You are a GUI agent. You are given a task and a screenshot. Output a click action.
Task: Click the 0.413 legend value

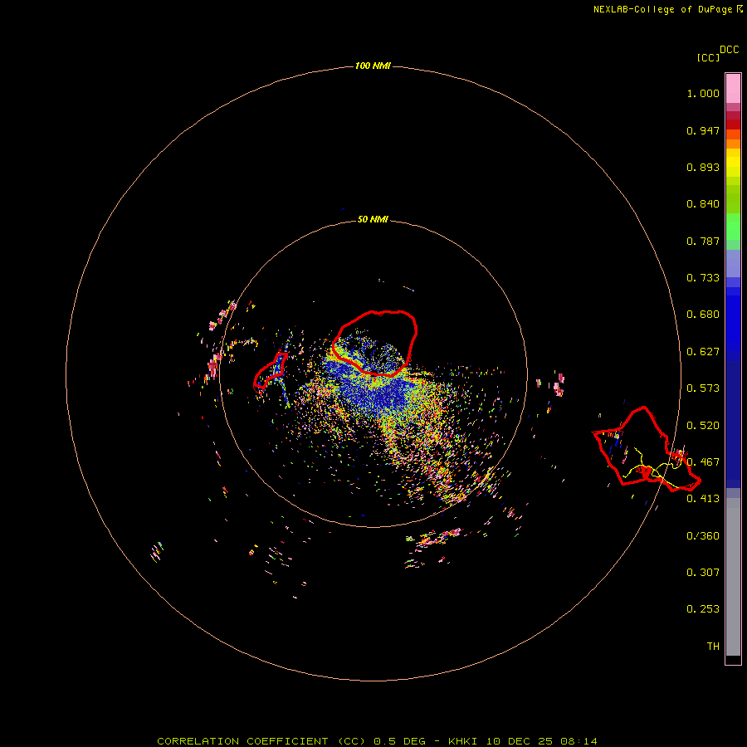pos(703,499)
